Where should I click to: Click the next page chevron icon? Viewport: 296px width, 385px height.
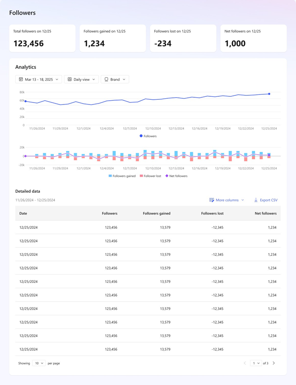tap(274, 363)
